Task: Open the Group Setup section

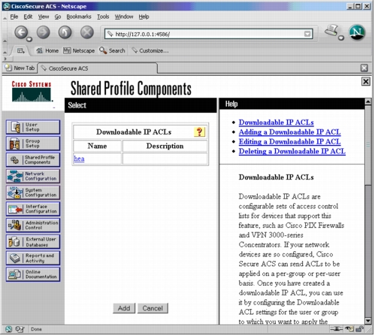Action: (x=33, y=144)
